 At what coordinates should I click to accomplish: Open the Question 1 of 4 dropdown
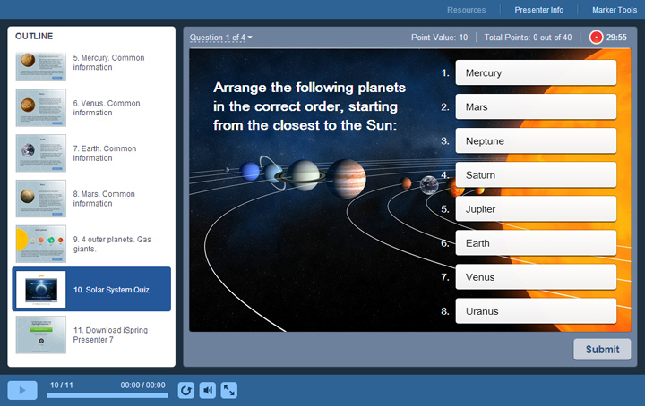221,38
